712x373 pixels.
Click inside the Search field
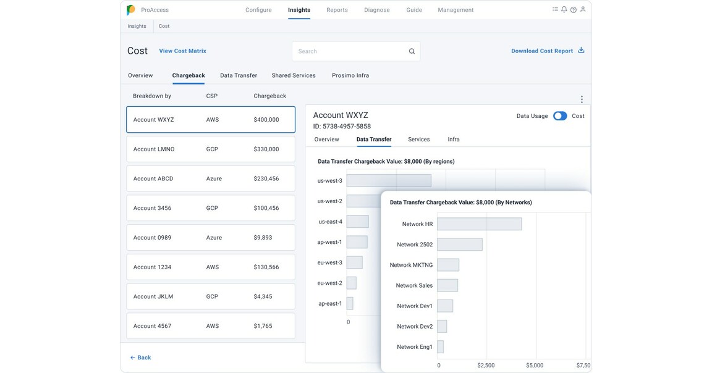click(x=340, y=50)
